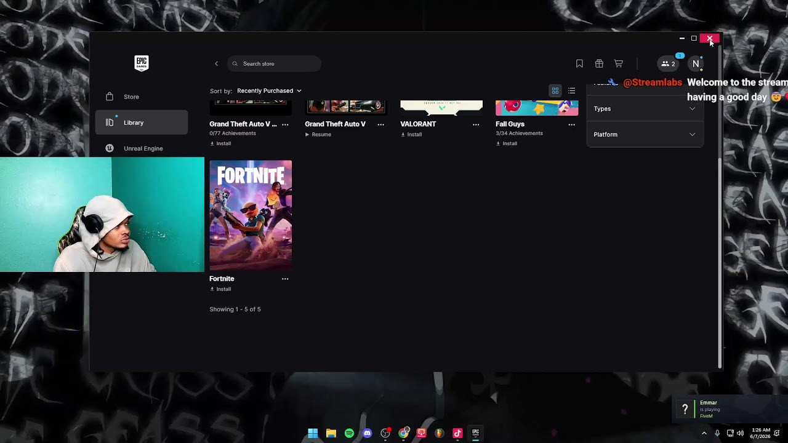
Task: Open the Sort by Recently Purchased dropdown
Action: 269,90
